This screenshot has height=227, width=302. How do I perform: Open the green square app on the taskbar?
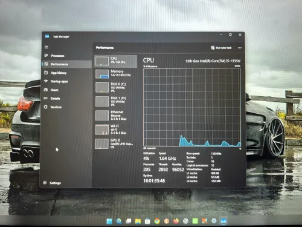tap(195, 221)
